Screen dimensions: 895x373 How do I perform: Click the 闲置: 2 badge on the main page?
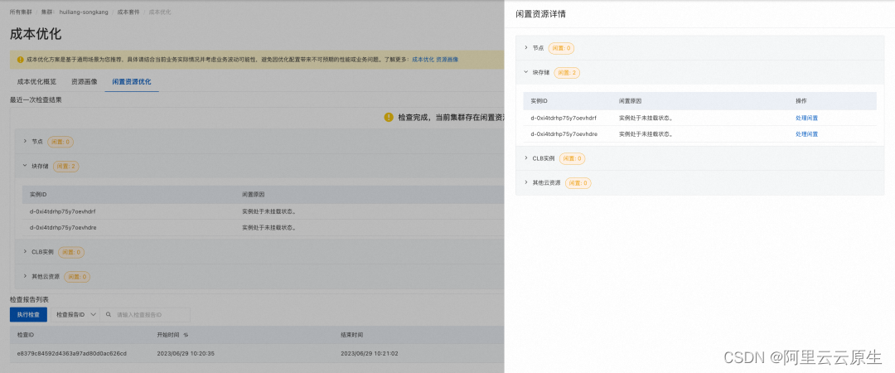(65, 167)
